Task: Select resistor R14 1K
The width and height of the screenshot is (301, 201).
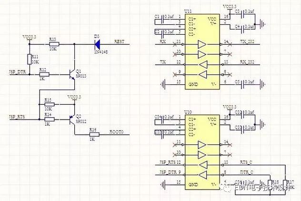Action: coord(48,119)
